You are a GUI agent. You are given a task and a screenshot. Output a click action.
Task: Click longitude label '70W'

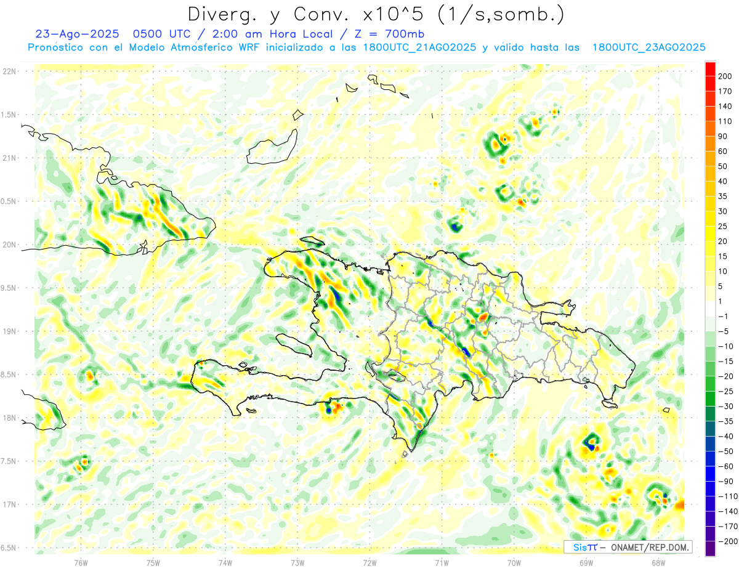[x=514, y=563]
